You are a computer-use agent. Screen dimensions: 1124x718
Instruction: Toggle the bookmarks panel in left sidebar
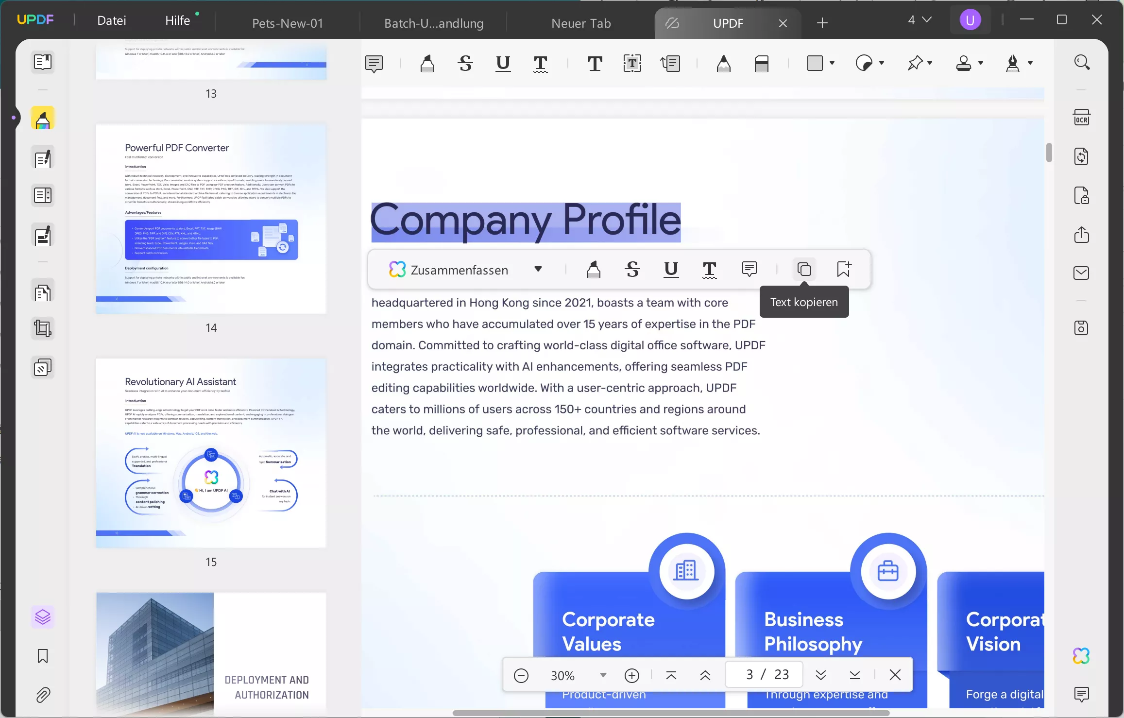tap(43, 656)
